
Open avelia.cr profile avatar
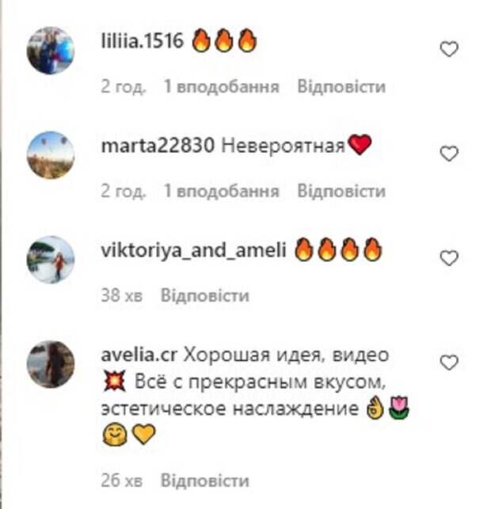[51, 364]
